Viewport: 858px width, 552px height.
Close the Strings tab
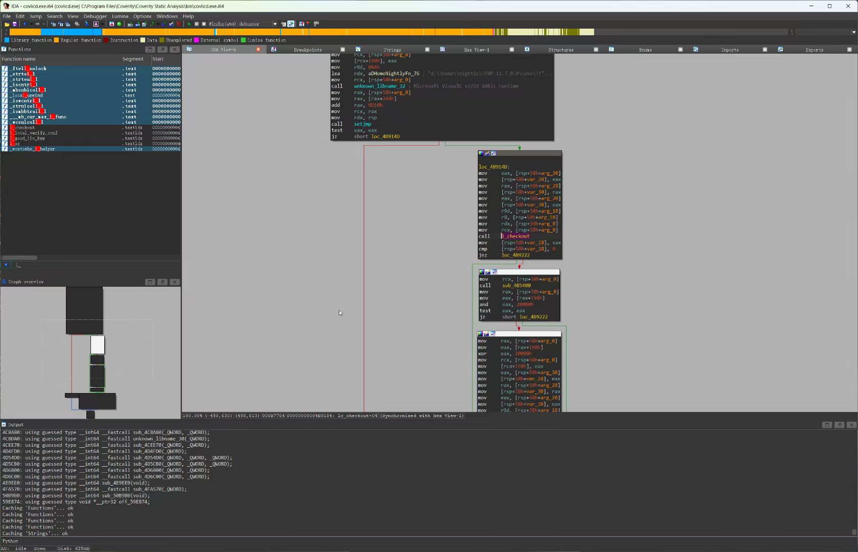coord(427,50)
